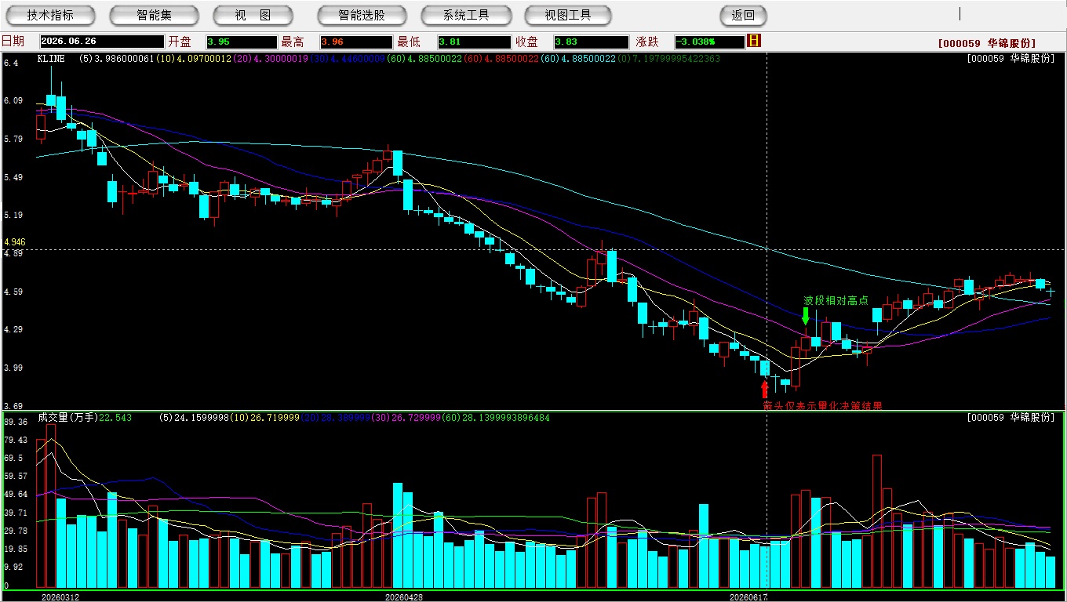Open the 系统工具 menu
The width and height of the screenshot is (1067, 602).
pos(466,15)
